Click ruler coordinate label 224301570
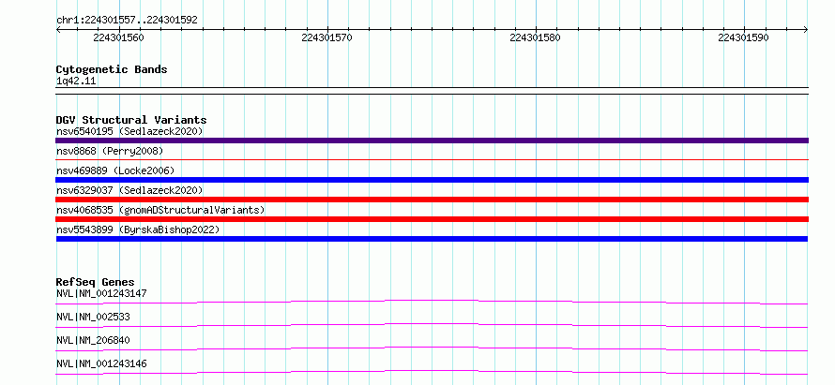The width and height of the screenshot is (835, 385). (326, 37)
